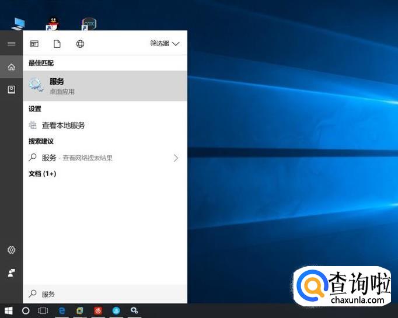Filter results by web globe icon
398x318 pixels.
coord(80,44)
